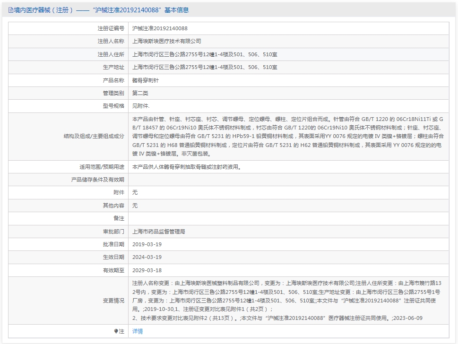Click the 批准日期 label

[x=113, y=244]
